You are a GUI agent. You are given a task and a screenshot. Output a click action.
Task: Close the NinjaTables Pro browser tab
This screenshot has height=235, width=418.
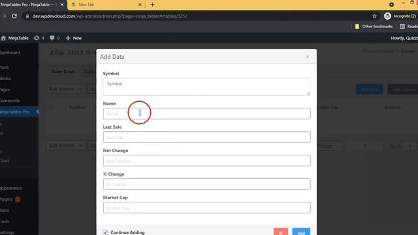pyautogui.click(x=62, y=5)
